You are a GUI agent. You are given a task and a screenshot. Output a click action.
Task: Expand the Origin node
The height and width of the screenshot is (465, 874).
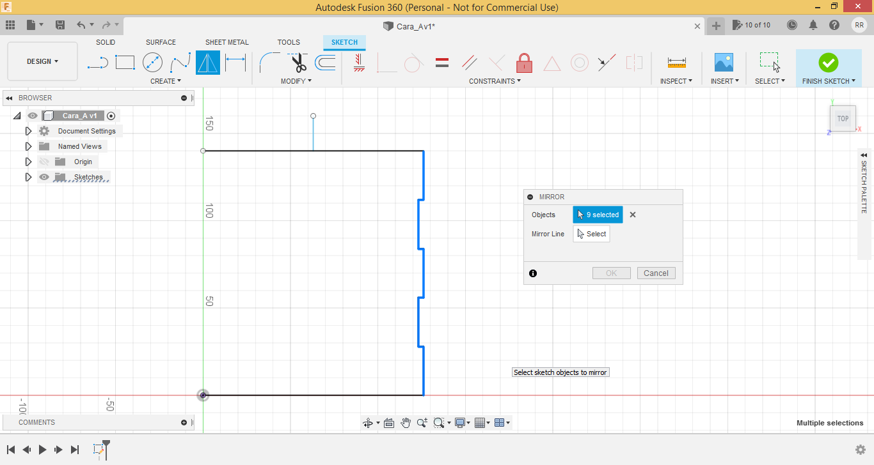coord(28,162)
